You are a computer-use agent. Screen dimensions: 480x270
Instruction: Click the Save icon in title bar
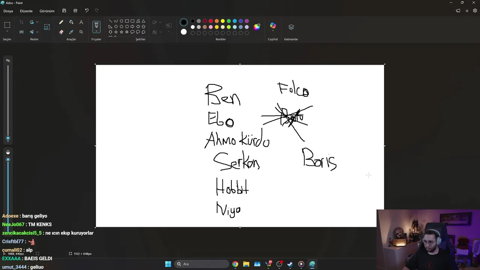coord(64,10)
